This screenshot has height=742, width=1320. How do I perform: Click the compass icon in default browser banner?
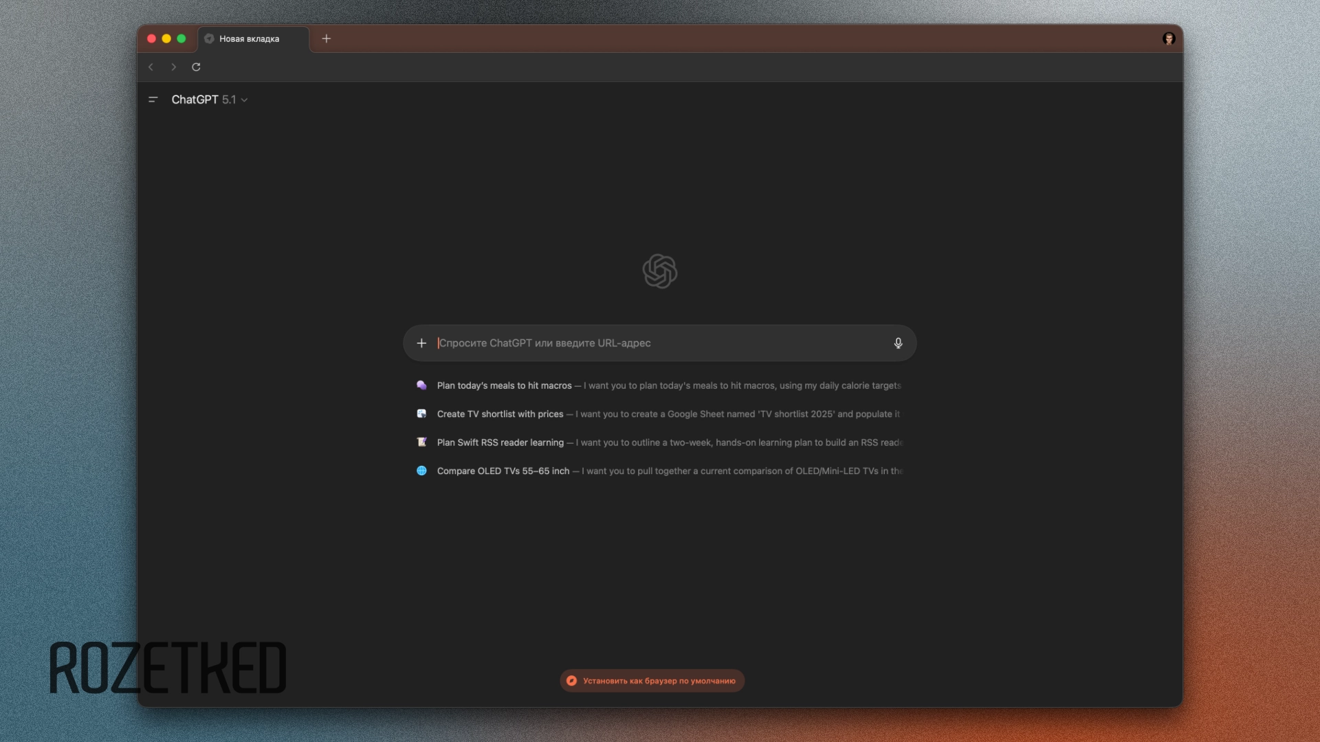[x=571, y=681]
